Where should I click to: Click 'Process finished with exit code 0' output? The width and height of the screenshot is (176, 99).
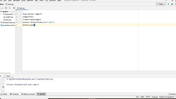click(23, 84)
